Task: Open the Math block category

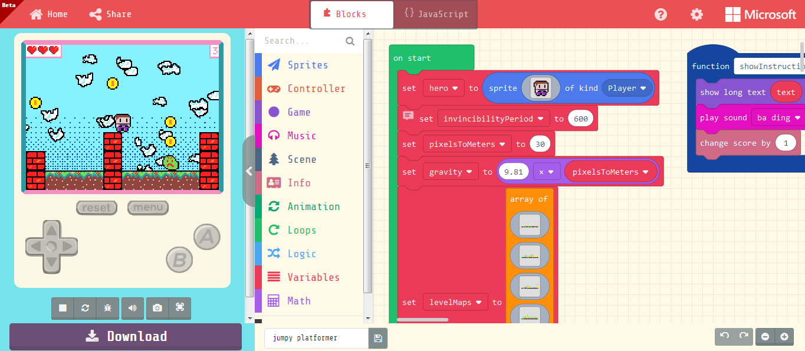Action: [308, 301]
